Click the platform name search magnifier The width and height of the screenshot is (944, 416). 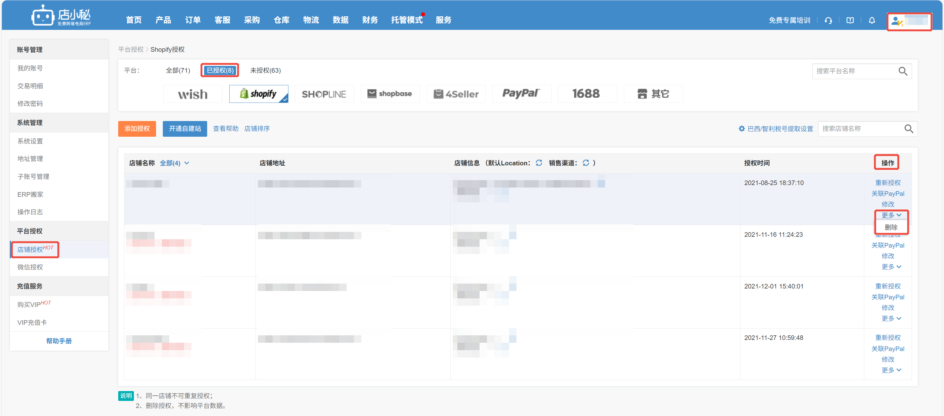(902, 71)
